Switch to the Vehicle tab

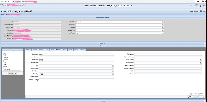(x=70, y=50)
